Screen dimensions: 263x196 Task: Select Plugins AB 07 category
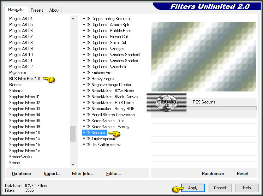click(21, 37)
